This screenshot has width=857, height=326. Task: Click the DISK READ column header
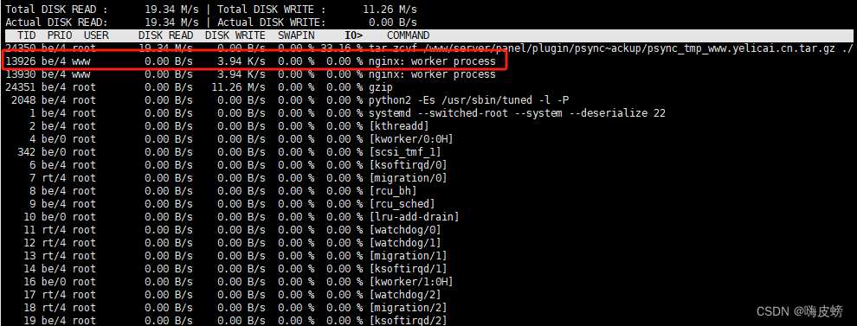click(x=165, y=35)
